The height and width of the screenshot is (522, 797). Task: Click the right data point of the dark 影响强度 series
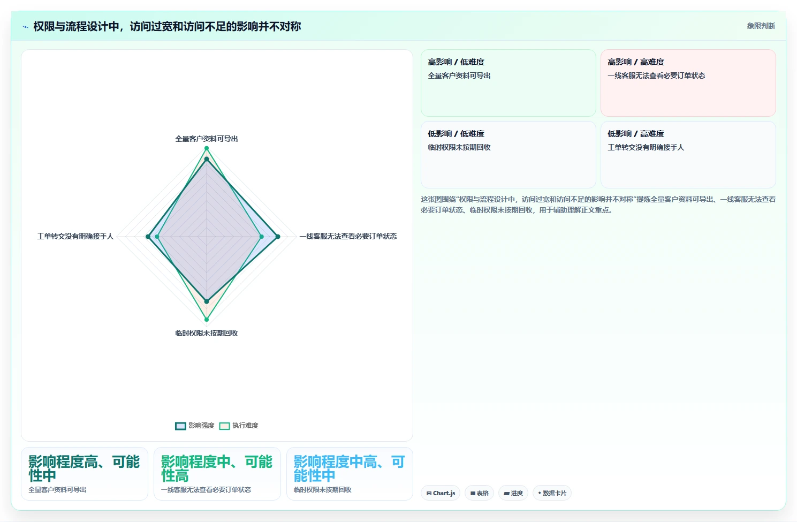point(278,237)
